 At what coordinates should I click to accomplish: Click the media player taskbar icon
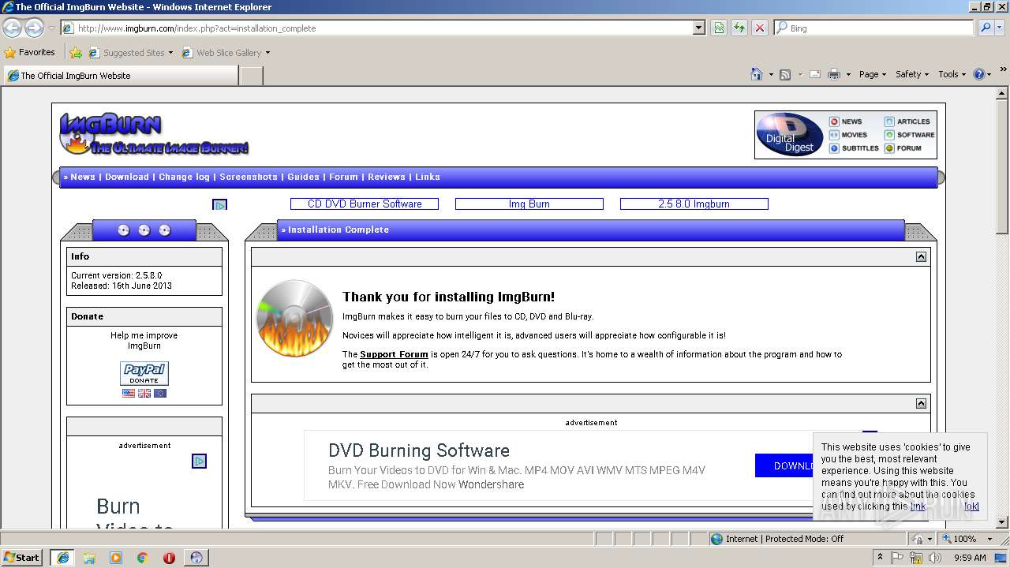(x=116, y=558)
